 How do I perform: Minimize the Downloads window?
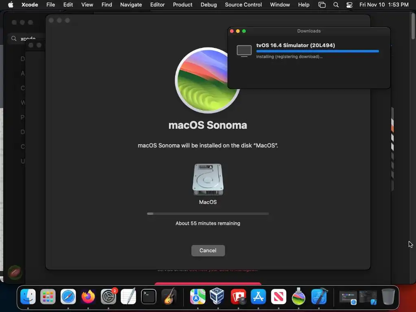pos(238,31)
